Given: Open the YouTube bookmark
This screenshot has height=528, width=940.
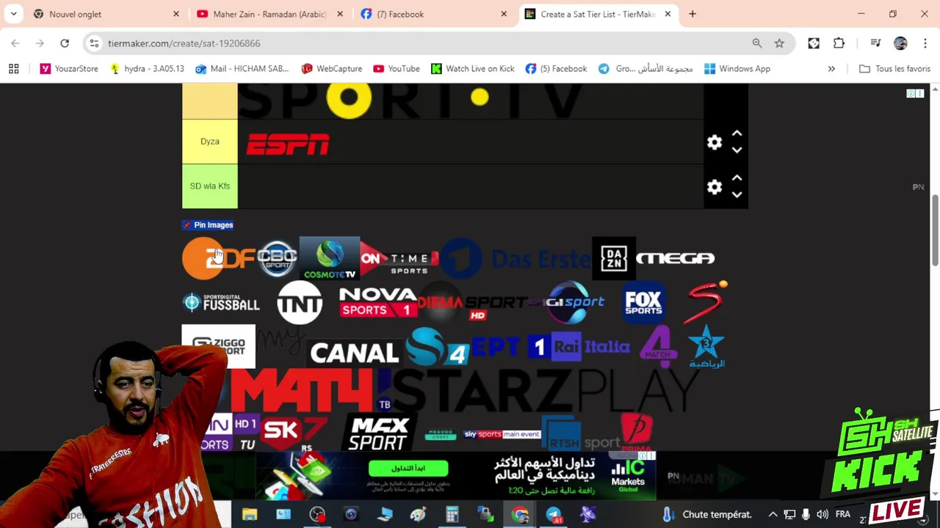Looking at the screenshot, I should [397, 69].
